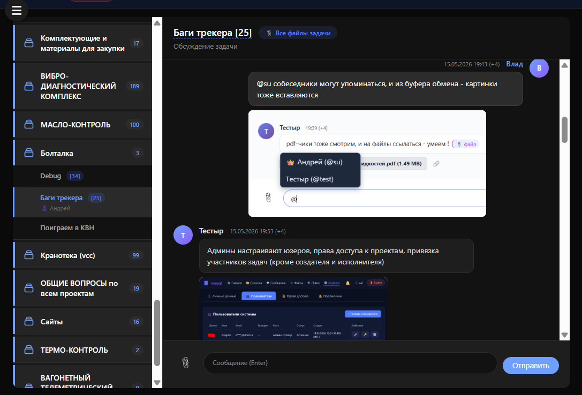
Task: Click the sidebar scrollbar thumb
Action: pyautogui.click(x=157, y=333)
